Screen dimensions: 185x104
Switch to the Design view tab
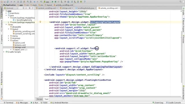(40, 99)
